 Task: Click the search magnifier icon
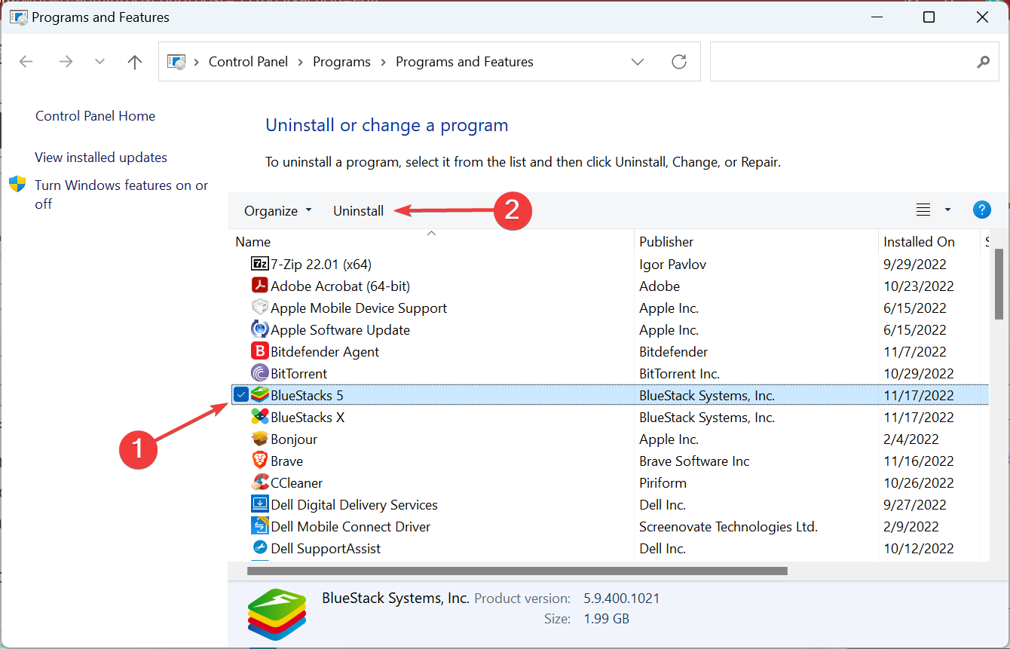983,62
